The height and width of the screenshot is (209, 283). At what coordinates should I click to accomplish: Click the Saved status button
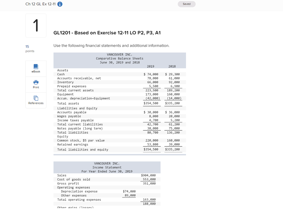pyautogui.click(x=187, y=4)
